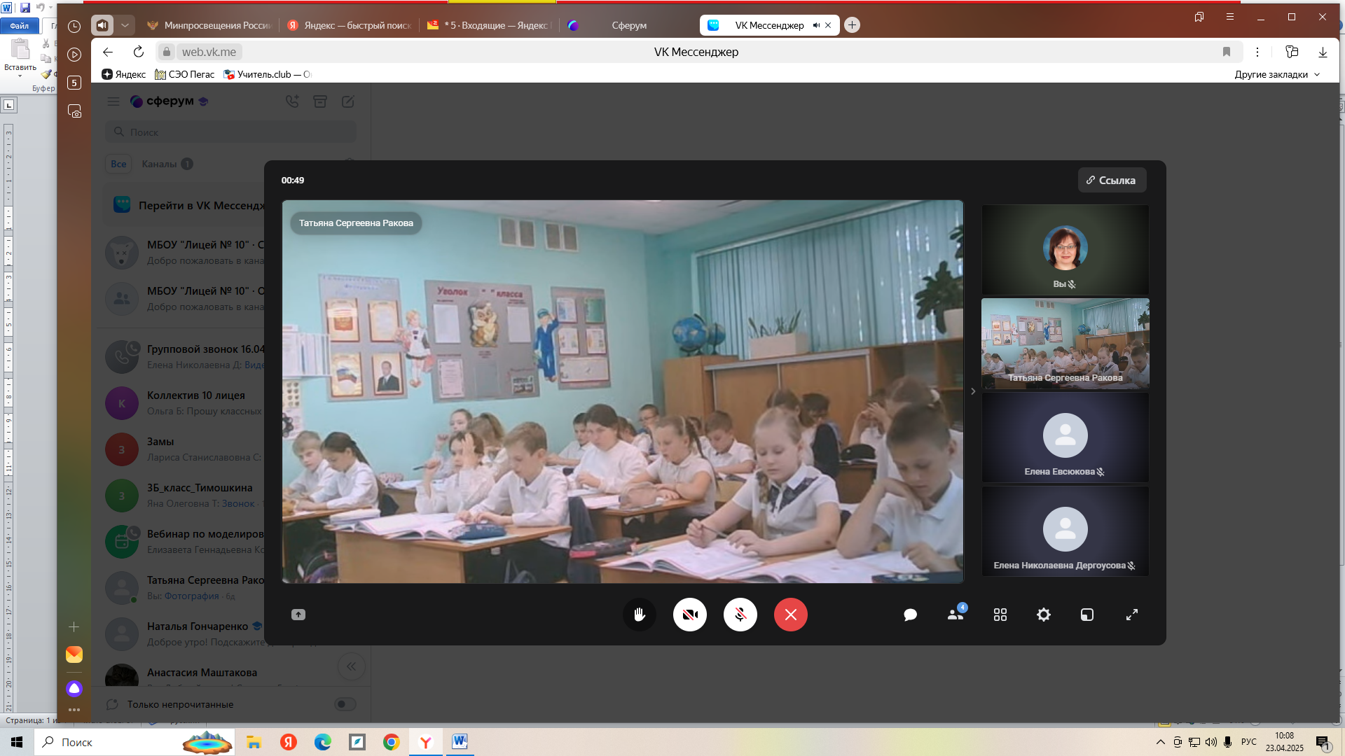1345x756 pixels.
Task: Select Елена Николаевна Дергоусова participant tile
Action: coord(1065,531)
